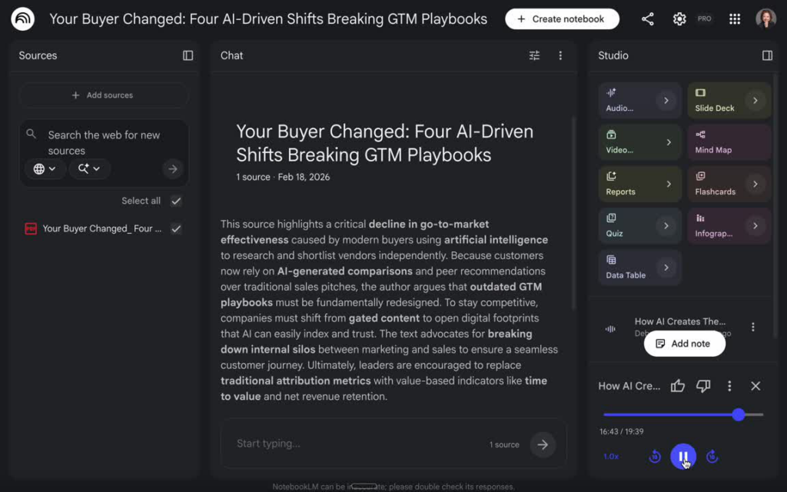
Task: Expand Infographic options chevron
Action: 755,225
